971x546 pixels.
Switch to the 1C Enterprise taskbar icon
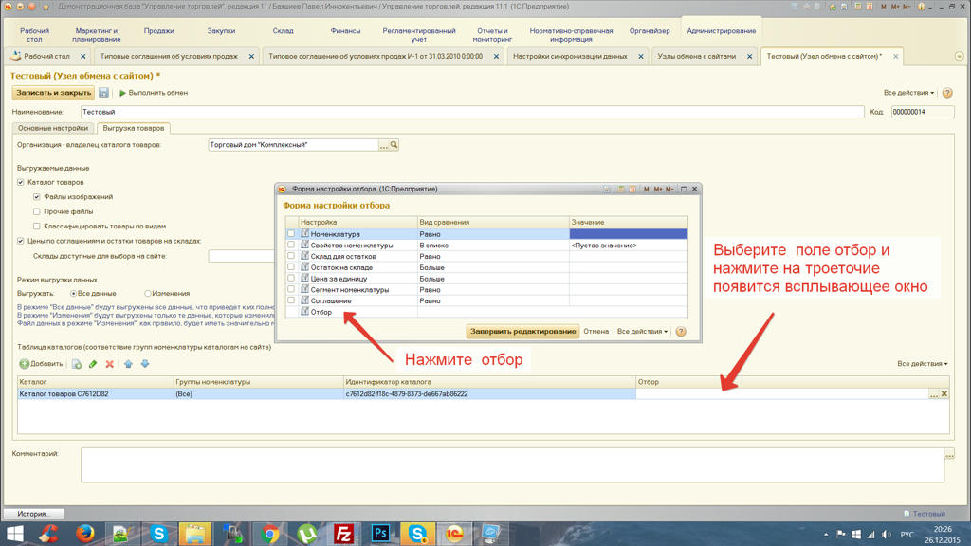(454, 534)
